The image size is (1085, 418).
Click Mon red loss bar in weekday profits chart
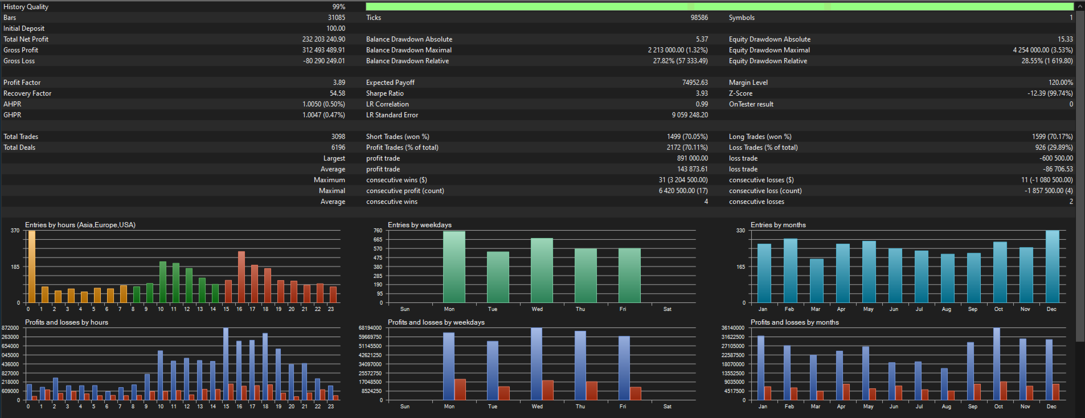(460, 390)
